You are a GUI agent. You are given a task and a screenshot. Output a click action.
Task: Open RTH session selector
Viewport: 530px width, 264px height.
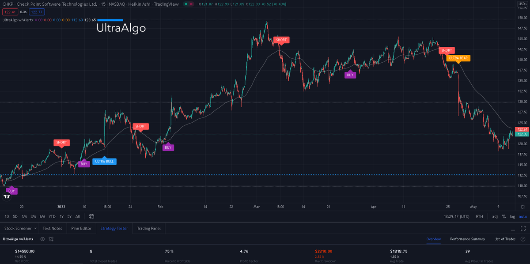coord(479,216)
